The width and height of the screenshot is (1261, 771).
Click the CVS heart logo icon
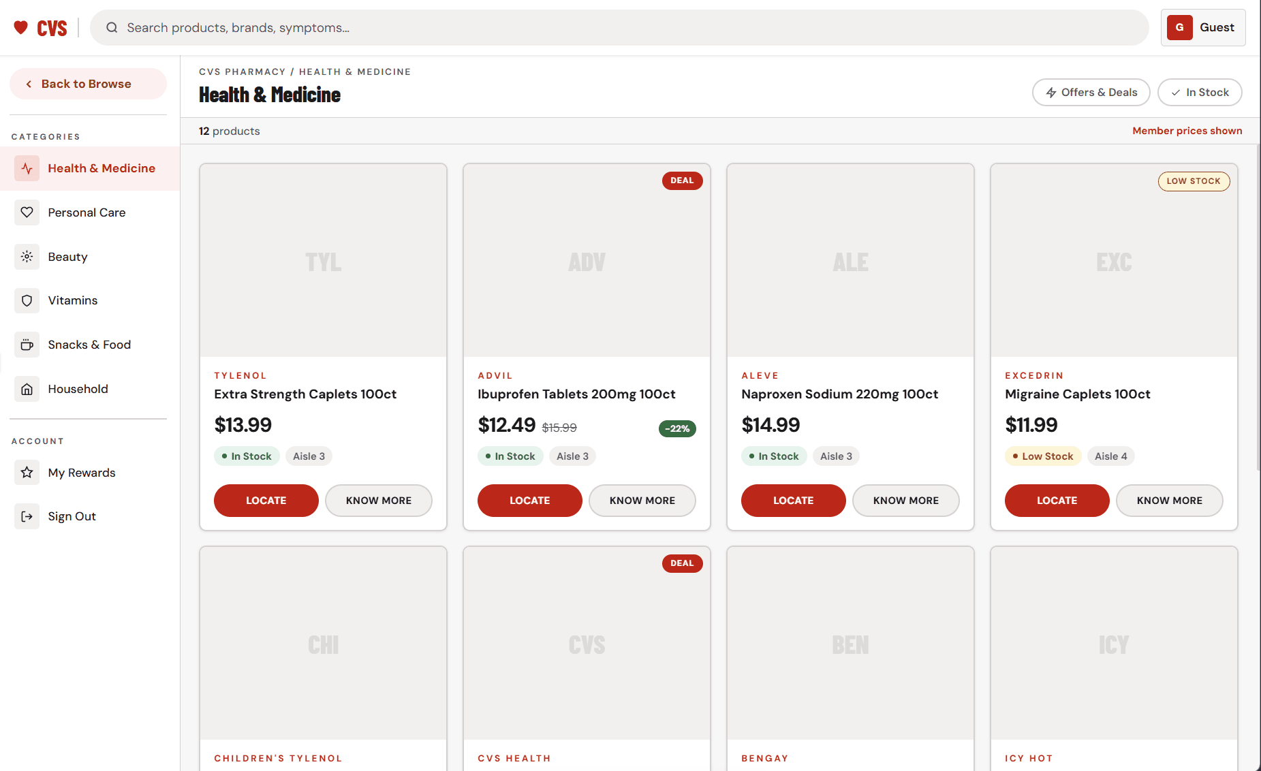21,27
